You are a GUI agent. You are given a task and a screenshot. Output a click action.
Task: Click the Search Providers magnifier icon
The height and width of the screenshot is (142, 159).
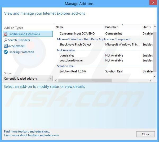point(6,40)
